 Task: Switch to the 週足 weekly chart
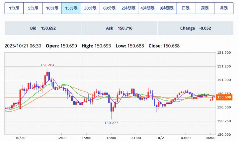(204, 8)
